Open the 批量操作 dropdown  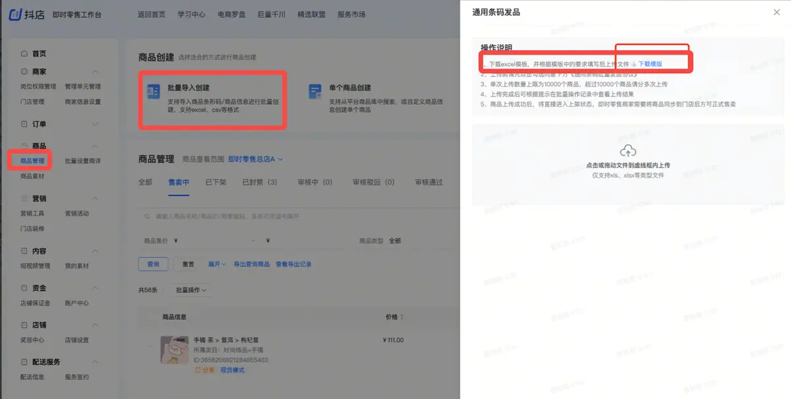coord(190,290)
